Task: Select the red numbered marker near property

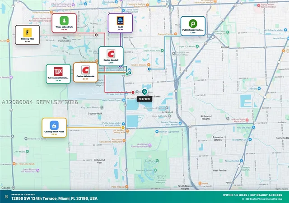Action: 133,92
